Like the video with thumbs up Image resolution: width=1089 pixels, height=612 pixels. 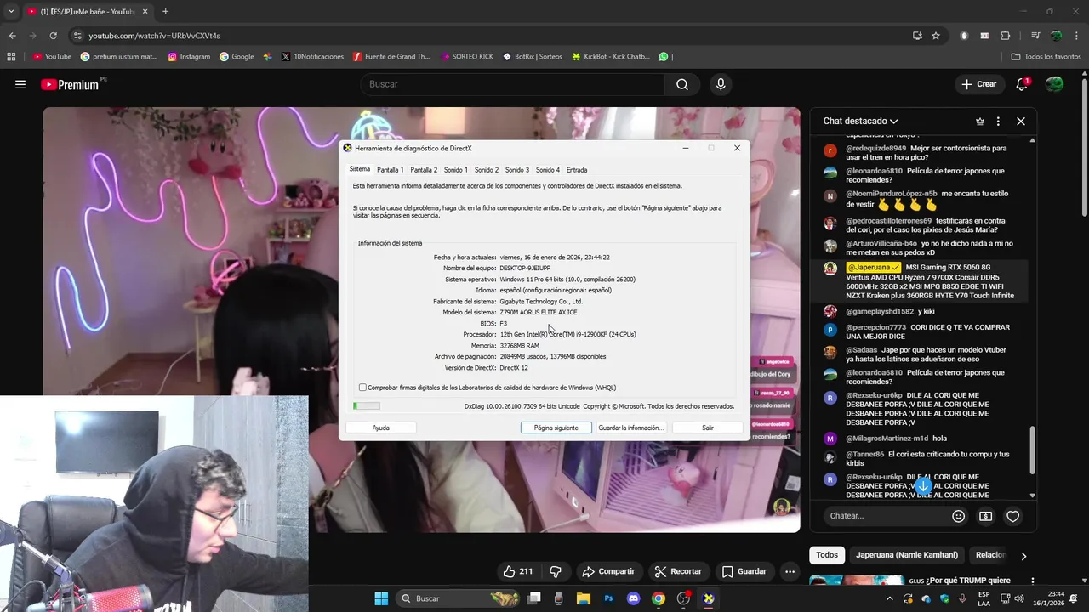518,571
